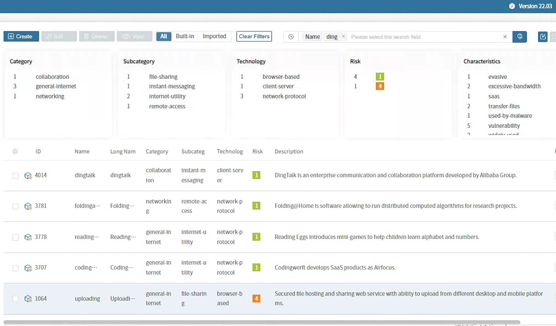
Task: Filter by orange risk level 4 swatch
Action: tap(379, 86)
